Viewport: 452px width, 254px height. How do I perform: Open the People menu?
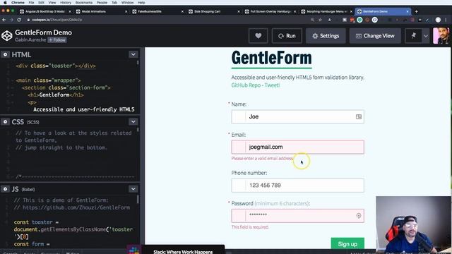point(102,3)
